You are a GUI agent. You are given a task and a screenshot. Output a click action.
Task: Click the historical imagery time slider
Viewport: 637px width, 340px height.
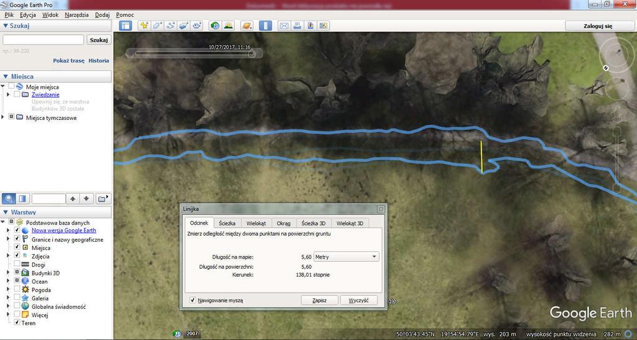195,53
